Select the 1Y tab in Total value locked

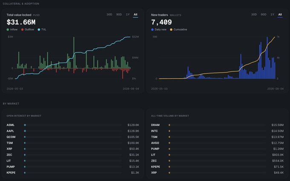point(128,15)
